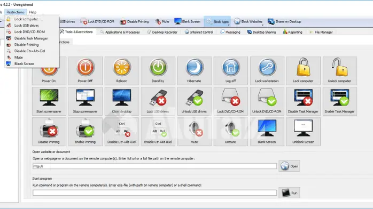Image resolution: width=373 pixels, height=209 pixels.
Task: Click the http:// website URL field
Action: (154, 166)
